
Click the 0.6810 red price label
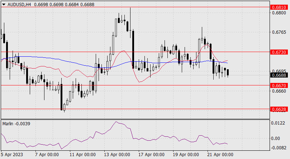[x=279, y=8]
